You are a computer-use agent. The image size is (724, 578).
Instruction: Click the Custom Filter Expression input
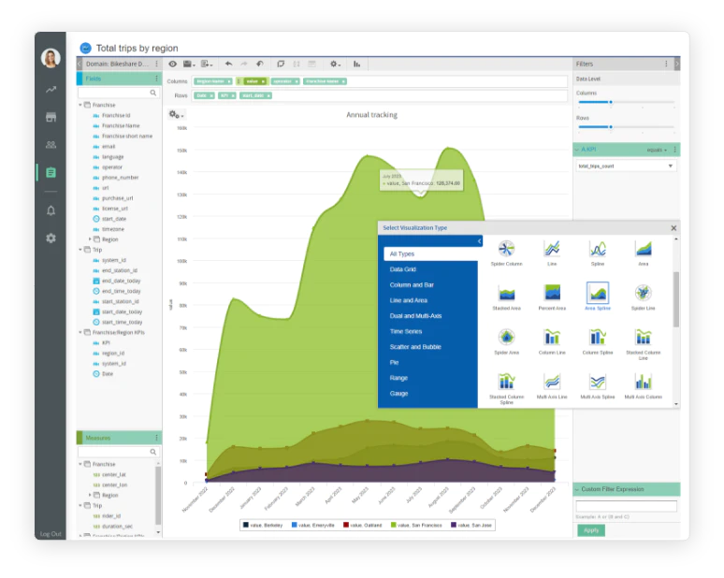[626, 506]
